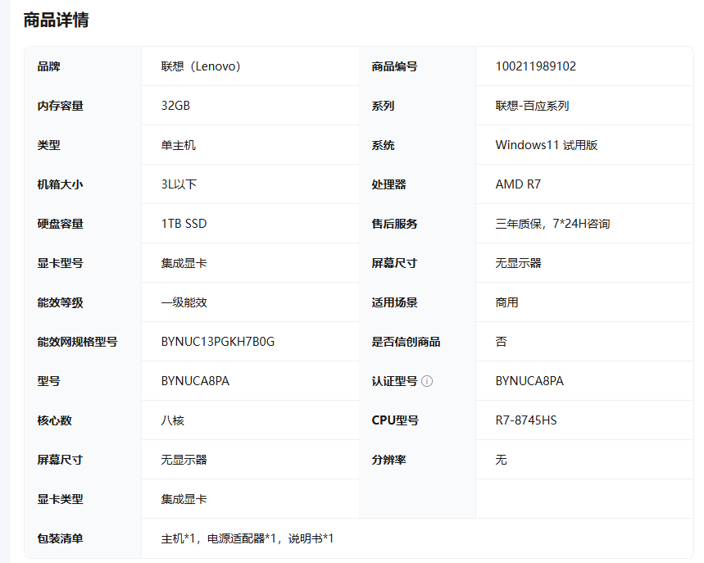
Task: Click the info icon next to 认证型号
Action: (427, 381)
